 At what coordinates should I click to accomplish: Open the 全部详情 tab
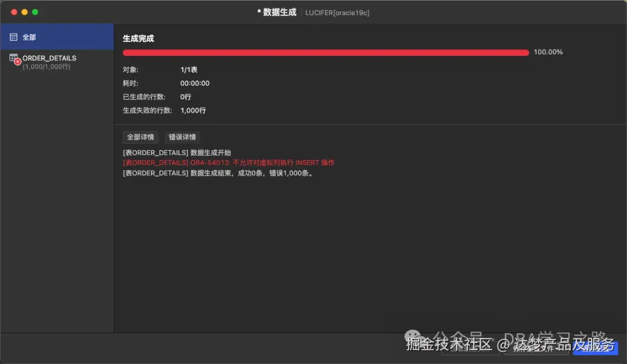click(140, 137)
